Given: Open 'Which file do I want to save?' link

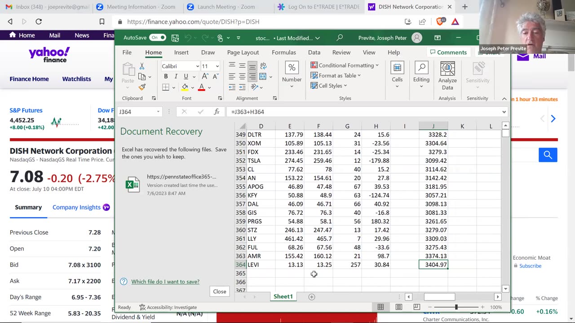Looking at the screenshot, I should click(x=165, y=282).
